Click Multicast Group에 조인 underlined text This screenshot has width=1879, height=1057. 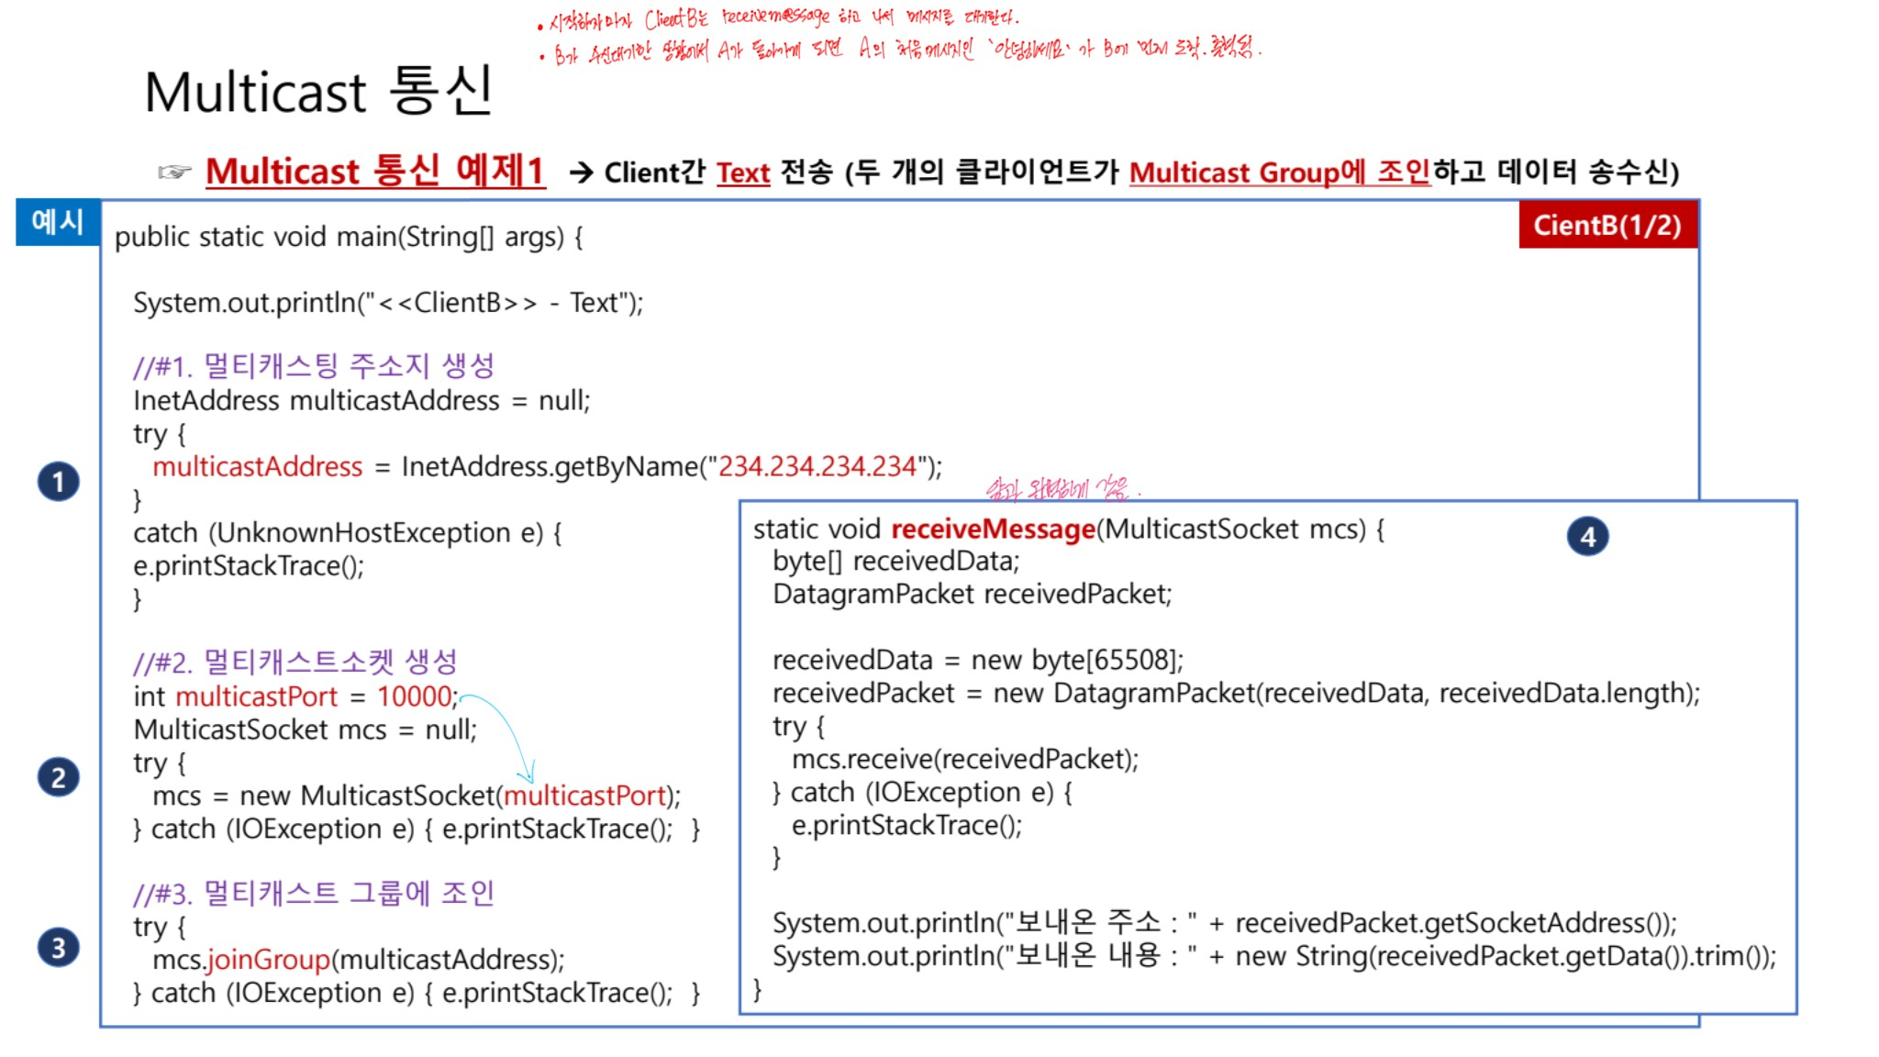(1279, 172)
